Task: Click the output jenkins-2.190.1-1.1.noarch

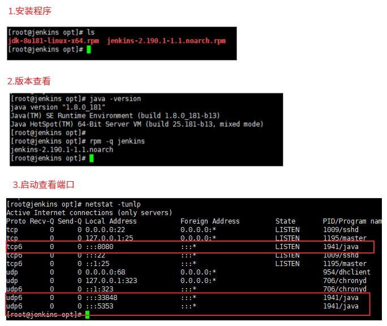Action: point(62,149)
